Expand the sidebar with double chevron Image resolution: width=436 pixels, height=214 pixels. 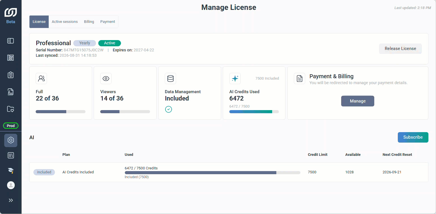(x=11, y=200)
